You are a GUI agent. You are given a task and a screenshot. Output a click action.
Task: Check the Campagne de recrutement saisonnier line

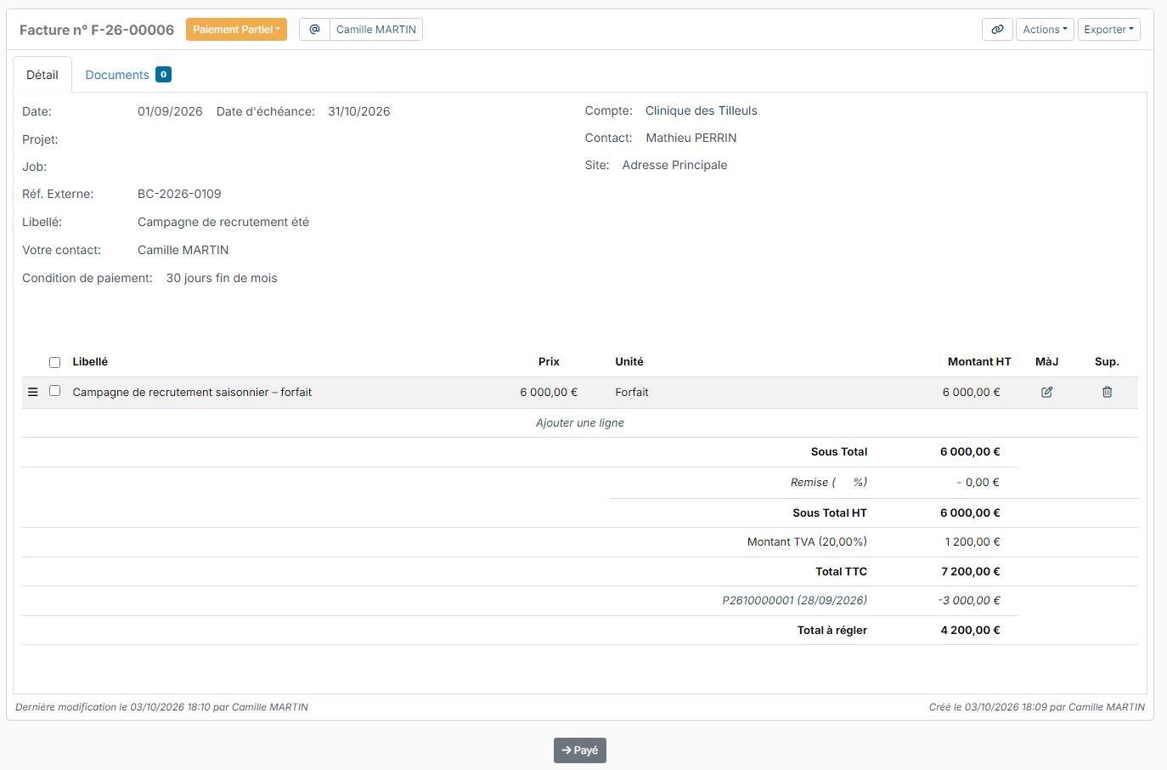pyautogui.click(x=54, y=391)
